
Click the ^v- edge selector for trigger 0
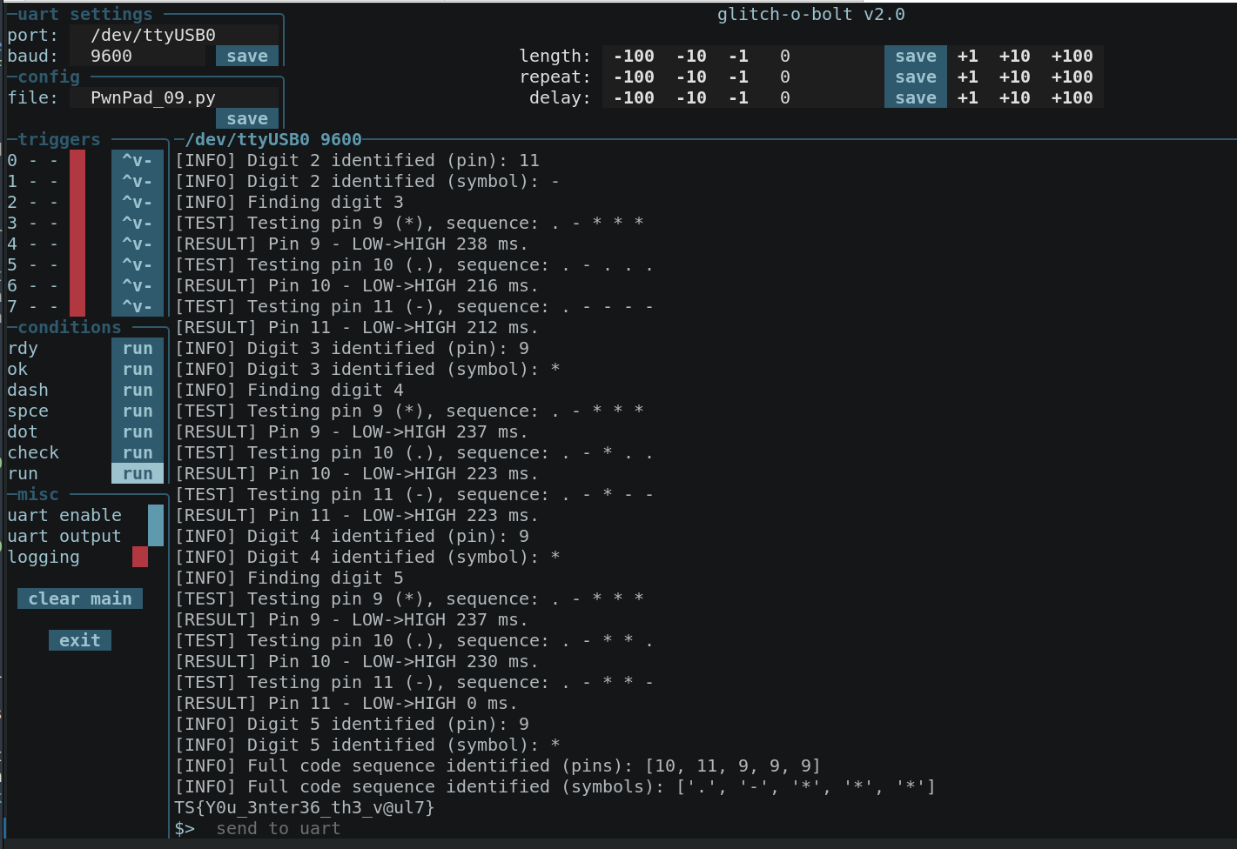(137, 160)
